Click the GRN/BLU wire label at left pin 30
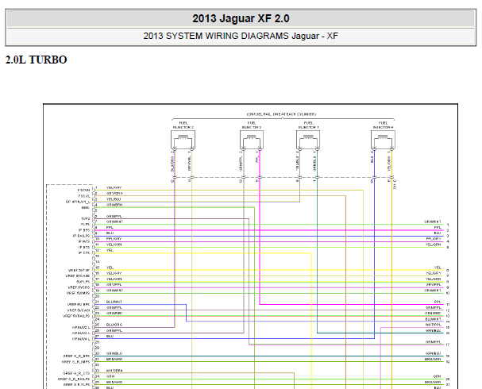The image size is (482, 389). coord(114,353)
